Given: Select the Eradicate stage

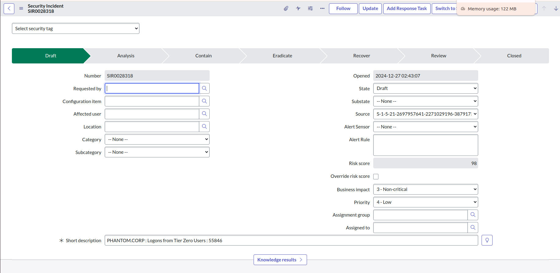Looking at the screenshot, I should [282, 56].
